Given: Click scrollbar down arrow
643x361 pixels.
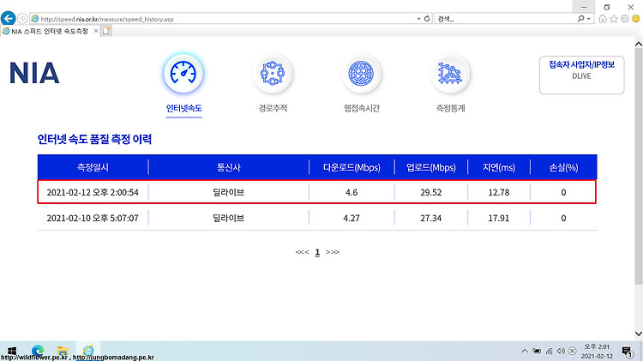Looking at the screenshot, I should click(x=639, y=334).
